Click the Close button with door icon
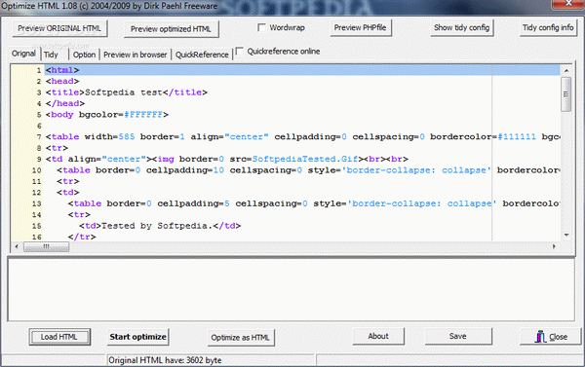 click(x=551, y=337)
